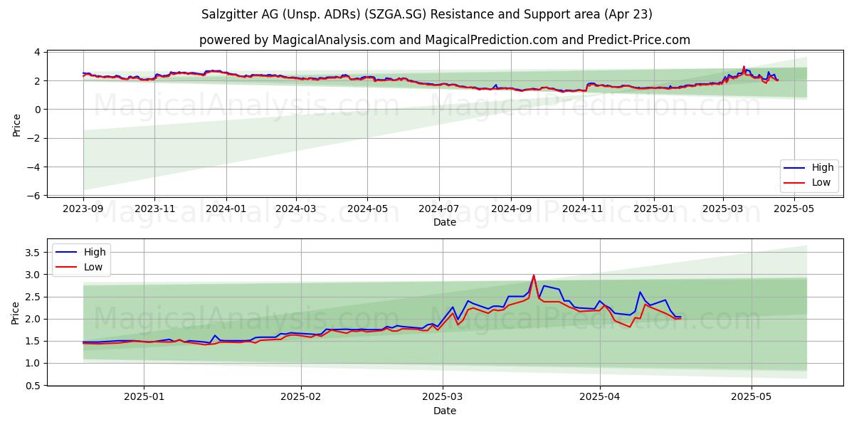Click the '2023-09' tick on the top chart axis
The image size is (854, 427).
click(x=83, y=209)
